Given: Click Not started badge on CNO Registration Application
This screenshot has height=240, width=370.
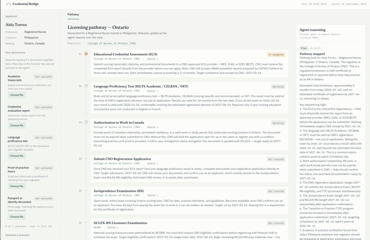Looking at the screenshot, I should 276,159.
